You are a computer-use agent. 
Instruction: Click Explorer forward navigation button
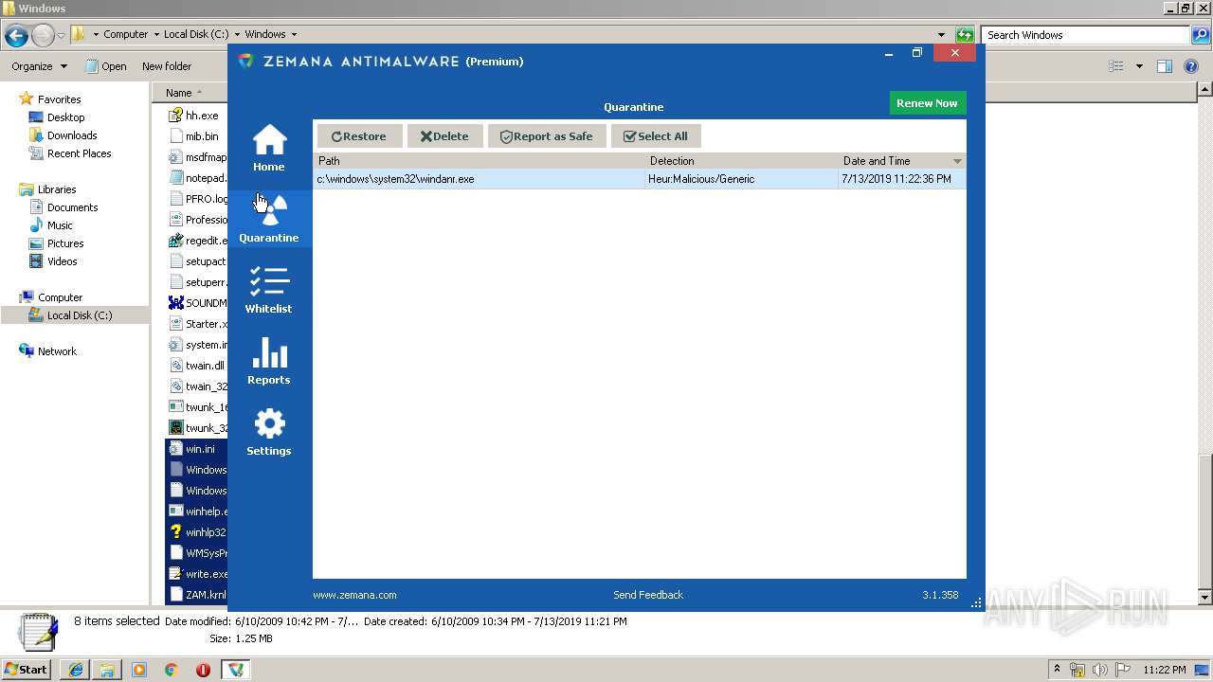coord(43,36)
